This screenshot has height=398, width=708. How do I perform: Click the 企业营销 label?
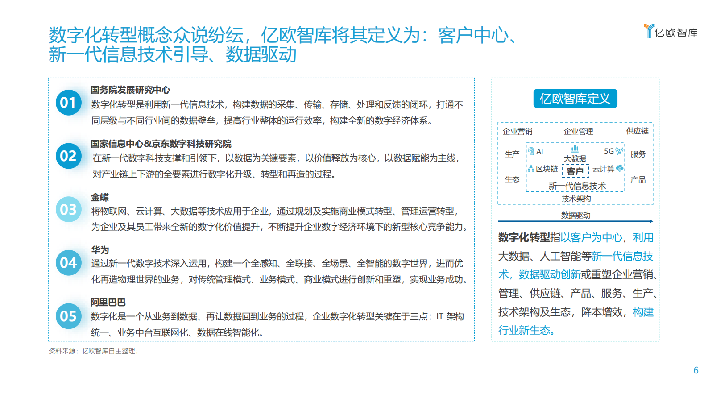[x=518, y=132]
